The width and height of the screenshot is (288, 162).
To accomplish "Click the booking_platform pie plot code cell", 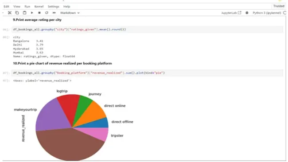I will pos(147,73).
